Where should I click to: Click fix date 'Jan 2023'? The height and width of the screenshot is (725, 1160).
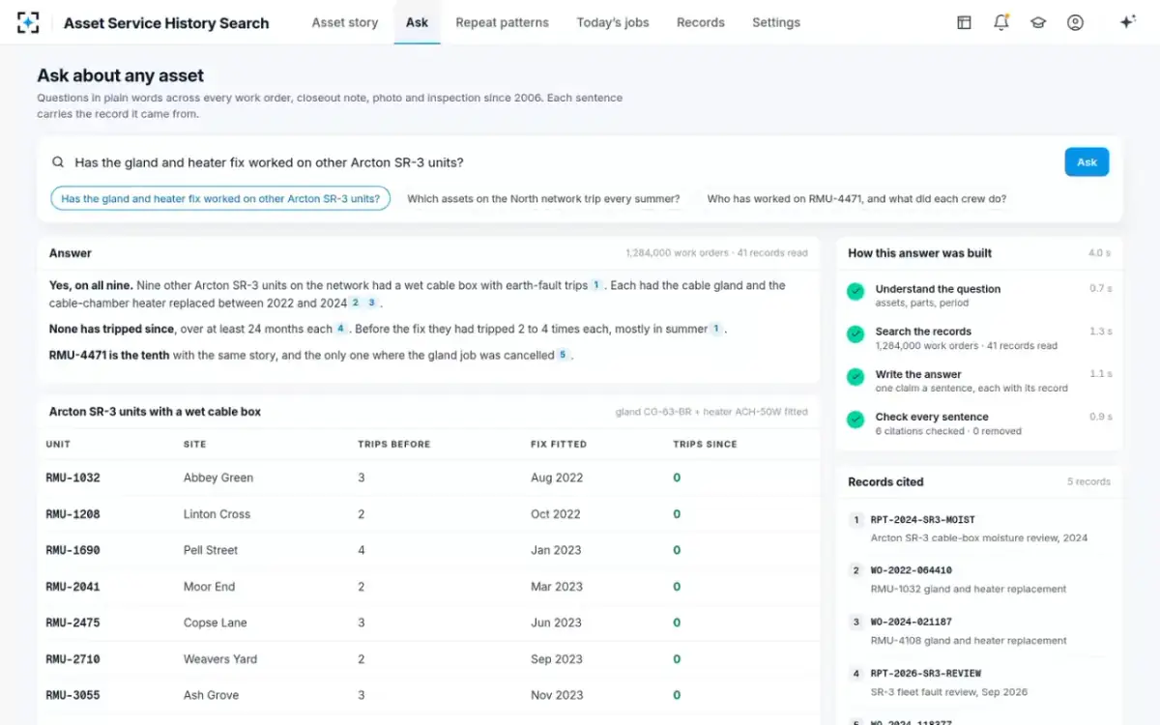(556, 550)
